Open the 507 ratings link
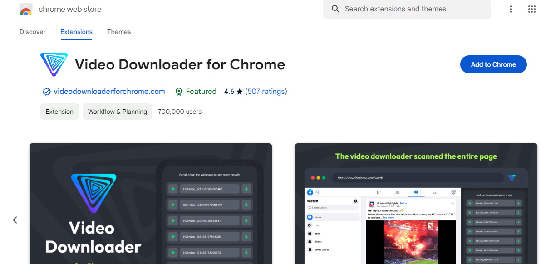This screenshot has height=264, width=541. click(266, 92)
